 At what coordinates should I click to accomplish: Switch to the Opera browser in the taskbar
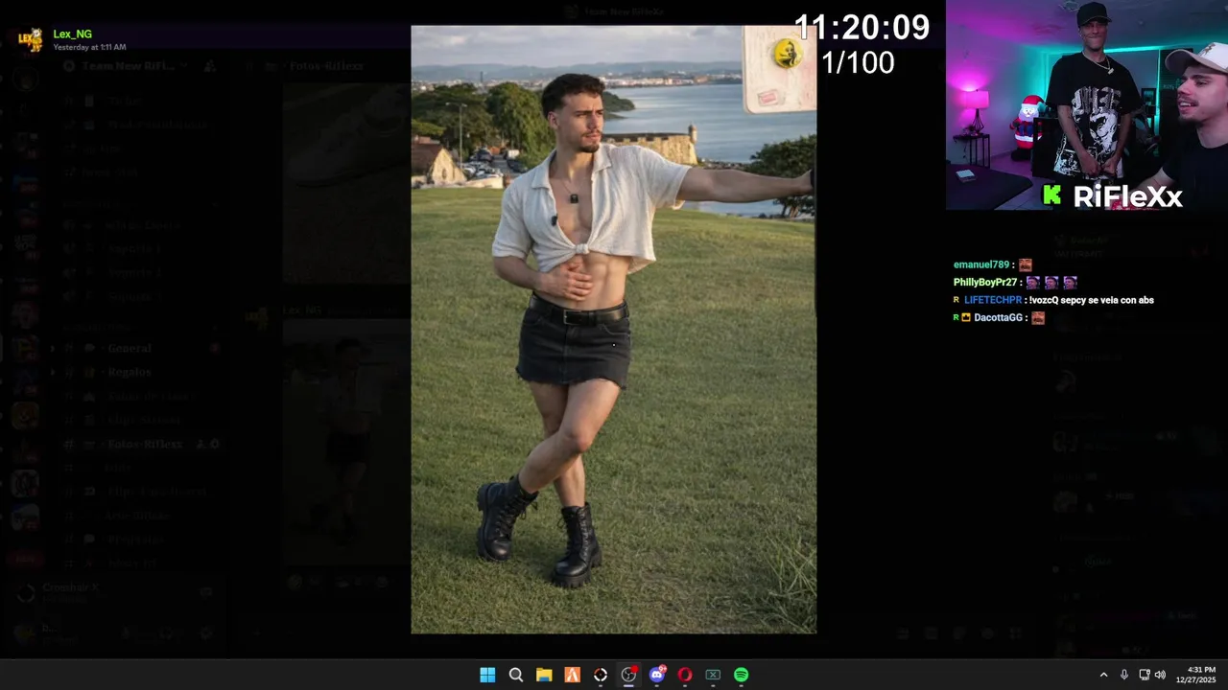pyautogui.click(x=685, y=675)
